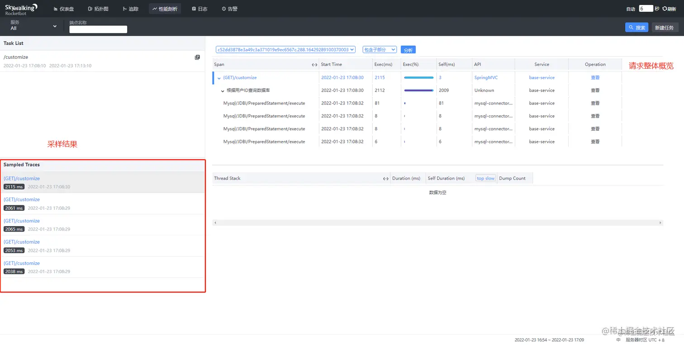
Task: Click the 刷新 refresh icon button
Action: (669, 9)
